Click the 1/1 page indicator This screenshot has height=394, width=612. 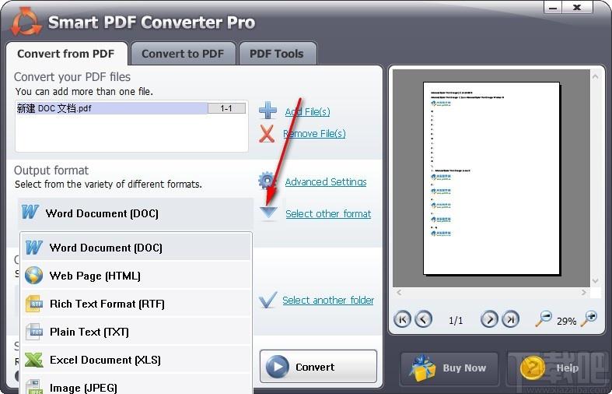456,321
